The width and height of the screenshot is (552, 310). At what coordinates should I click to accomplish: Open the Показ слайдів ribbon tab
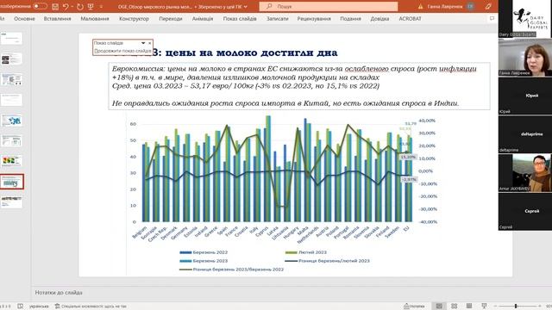coord(240,19)
